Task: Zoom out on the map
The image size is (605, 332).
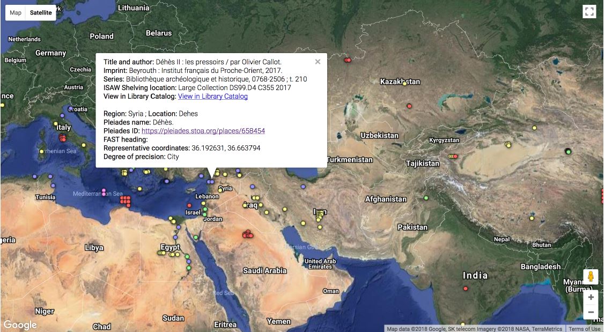Action: [x=591, y=312]
